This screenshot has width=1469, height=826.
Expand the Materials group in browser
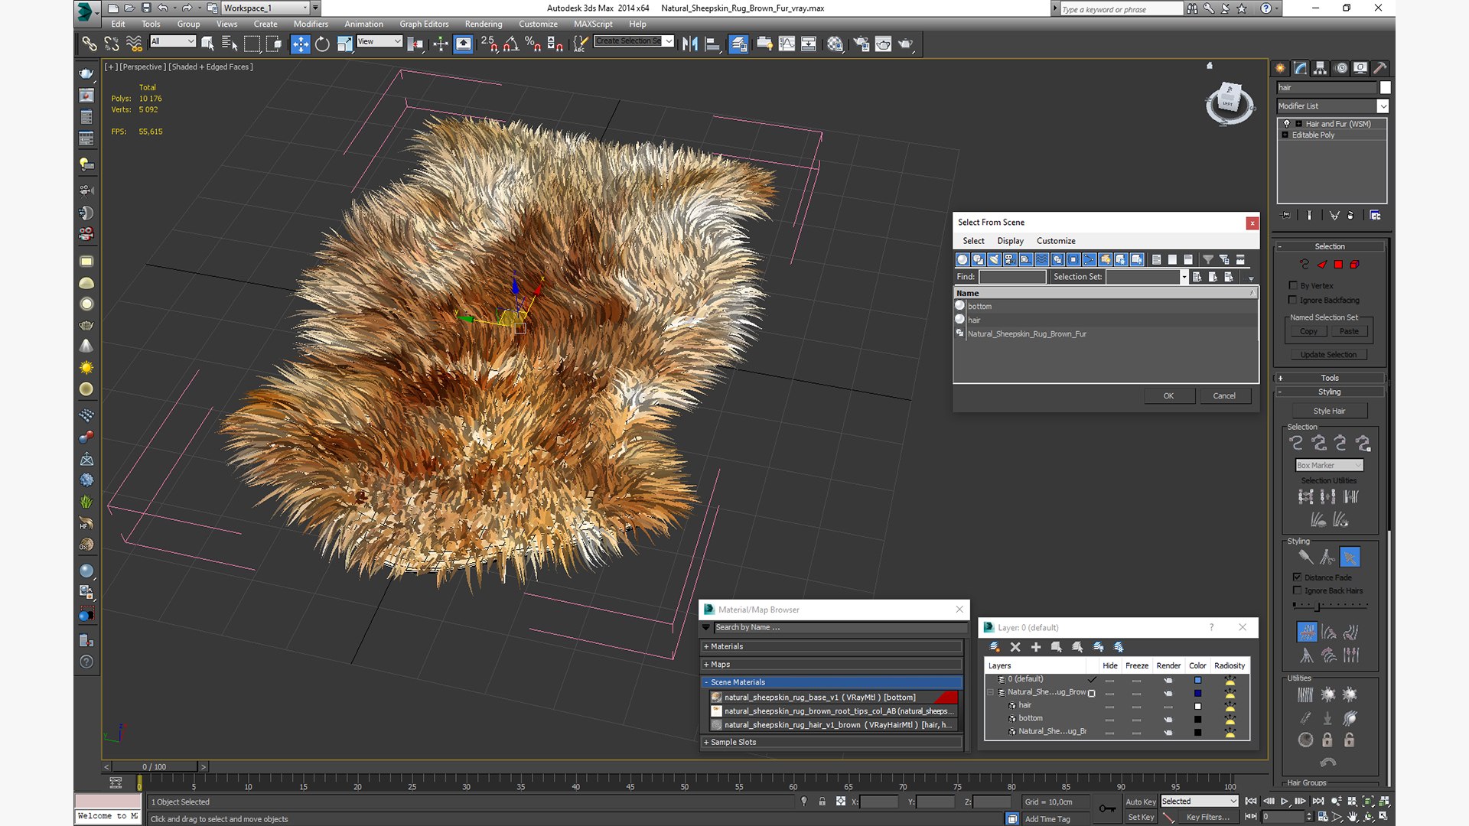(x=726, y=646)
